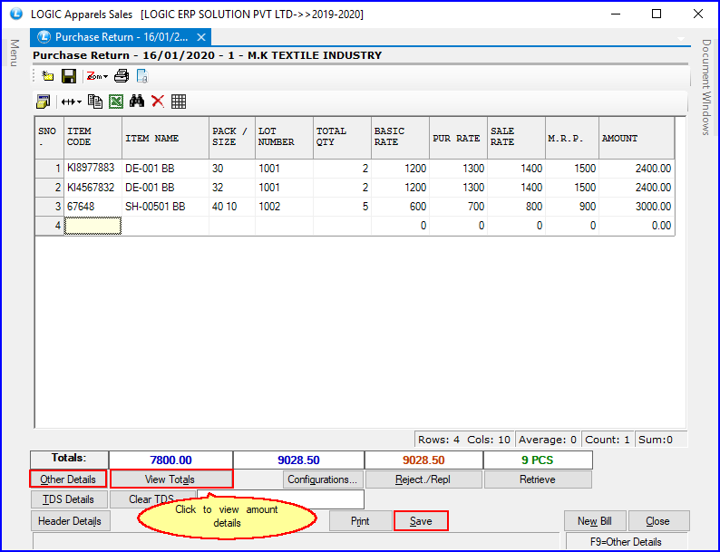Click the View Totals button
The image size is (720, 552).
tap(171, 479)
